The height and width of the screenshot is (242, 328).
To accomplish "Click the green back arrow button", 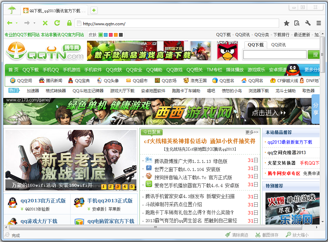I will click(10, 23).
